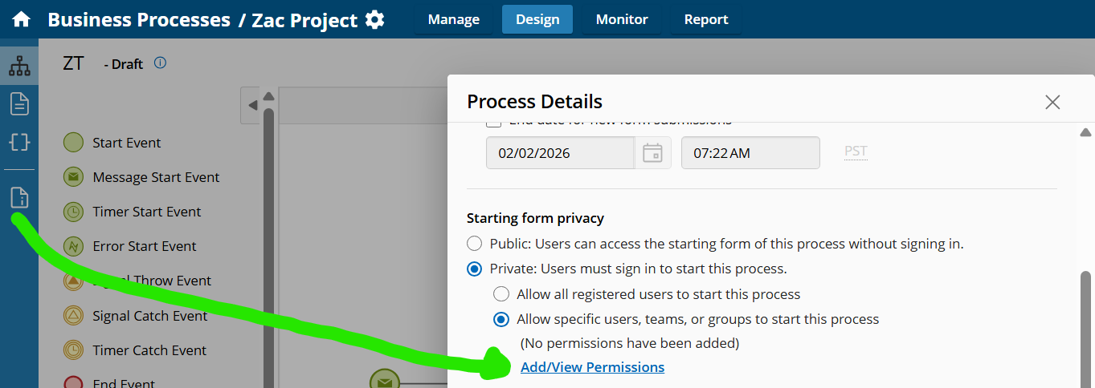Open Add/View Permissions link
1095x388 pixels.
[592, 367]
